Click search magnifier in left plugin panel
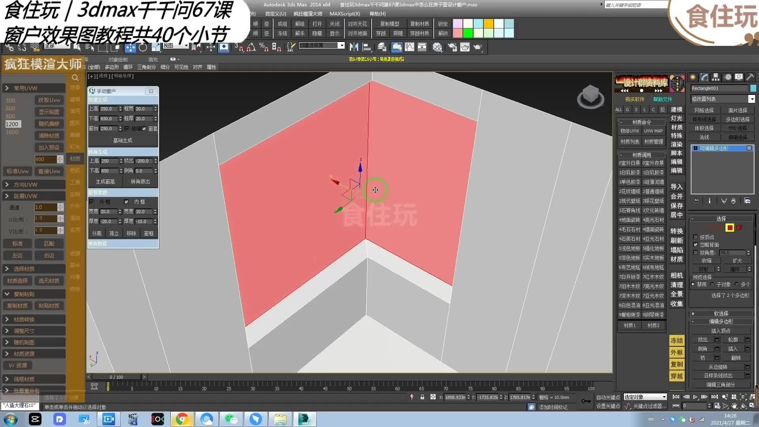This screenshot has height=427, width=759. pyautogui.click(x=75, y=77)
